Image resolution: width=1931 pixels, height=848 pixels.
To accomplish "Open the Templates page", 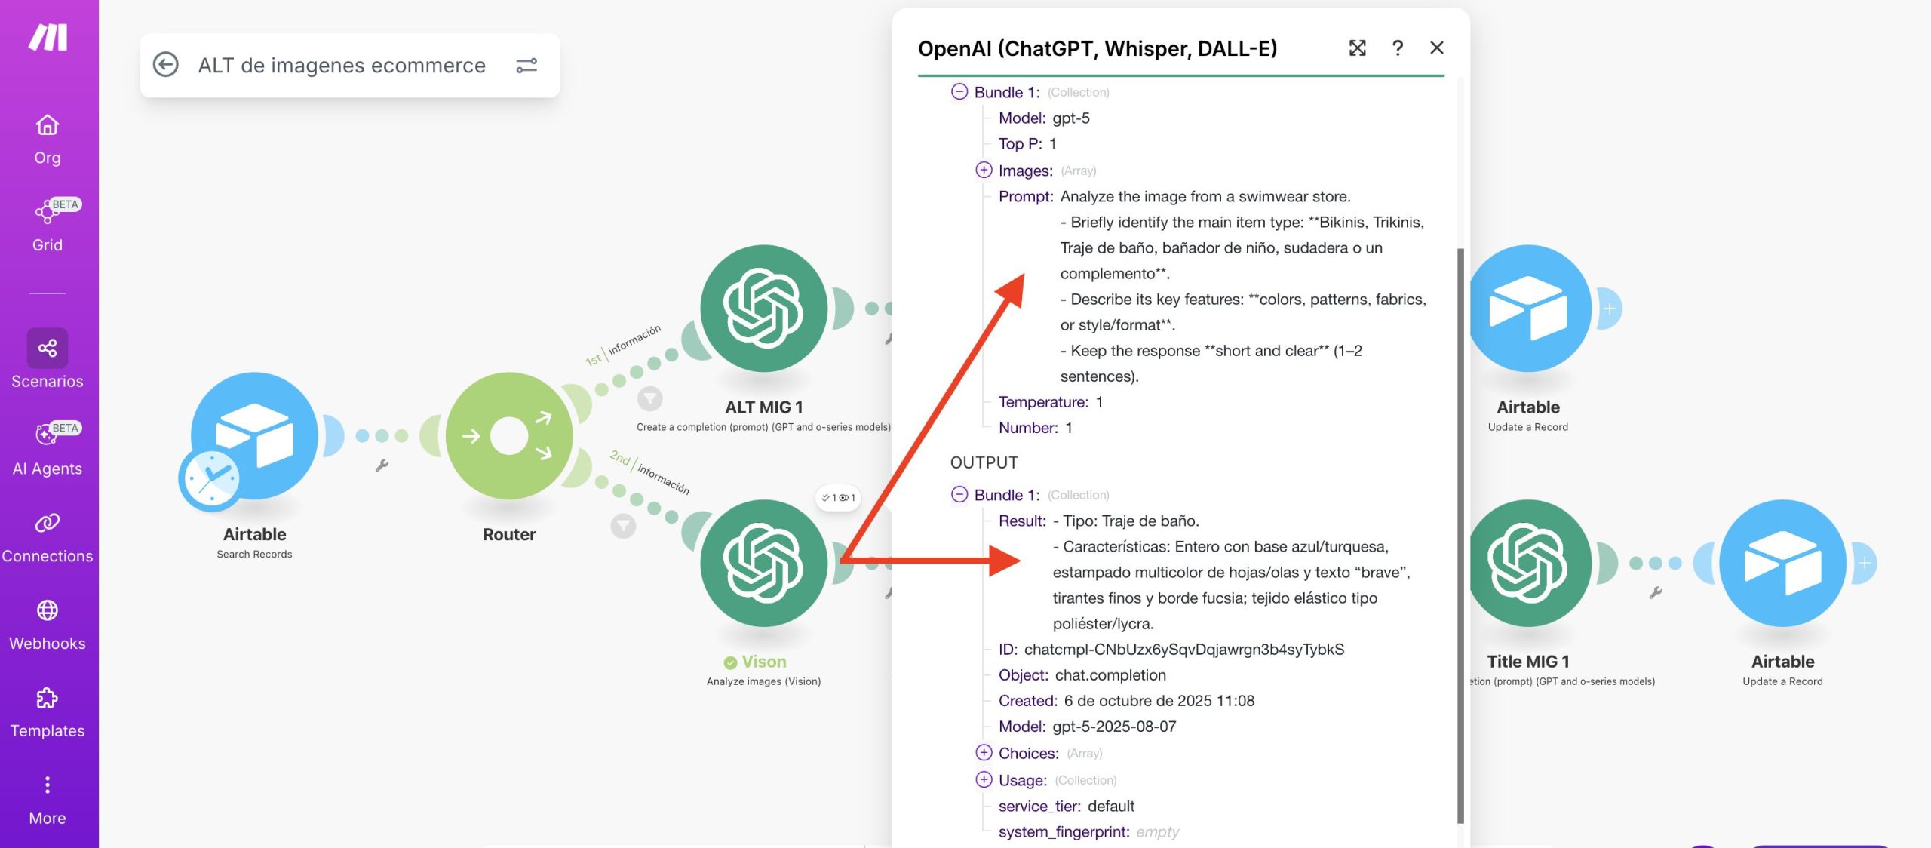I will pyautogui.click(x=48, y=711).
